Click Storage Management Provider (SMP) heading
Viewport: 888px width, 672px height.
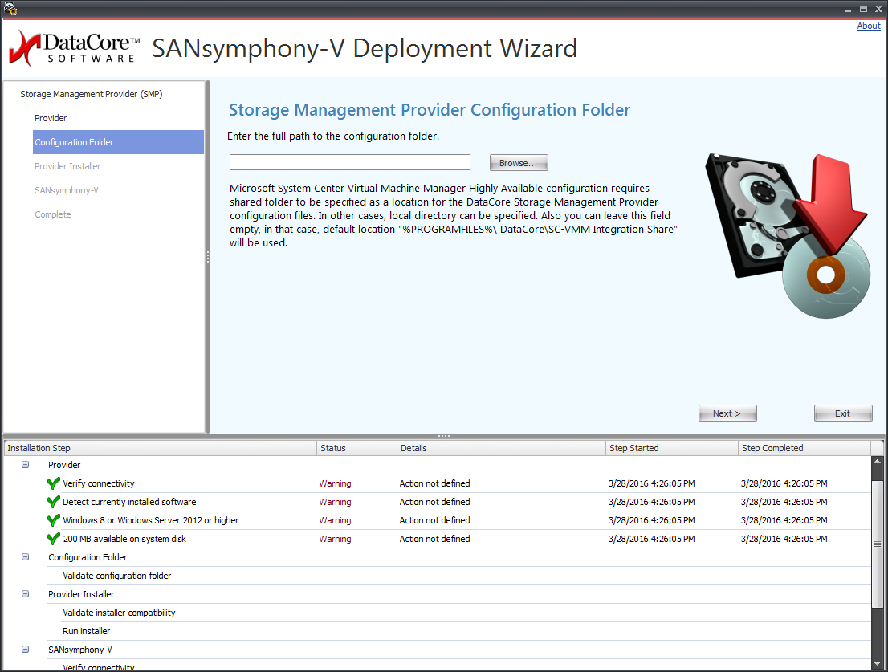pyautogui.click(x=91, y=94)
